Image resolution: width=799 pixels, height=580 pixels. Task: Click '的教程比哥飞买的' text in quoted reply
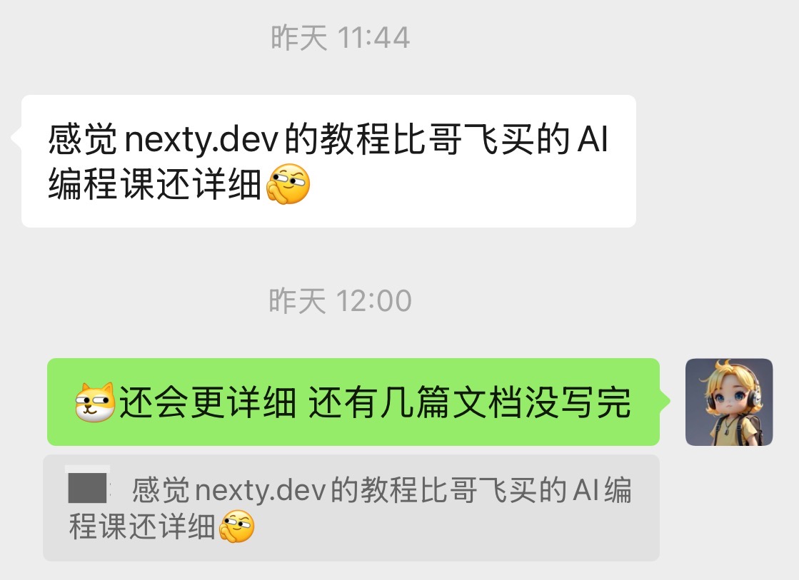(x=448, y=490)
